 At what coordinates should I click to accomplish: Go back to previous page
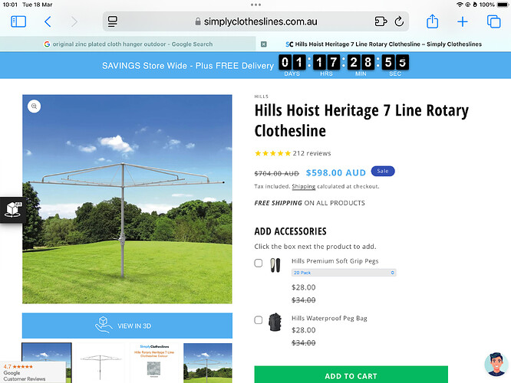click(x=48, y=21)
